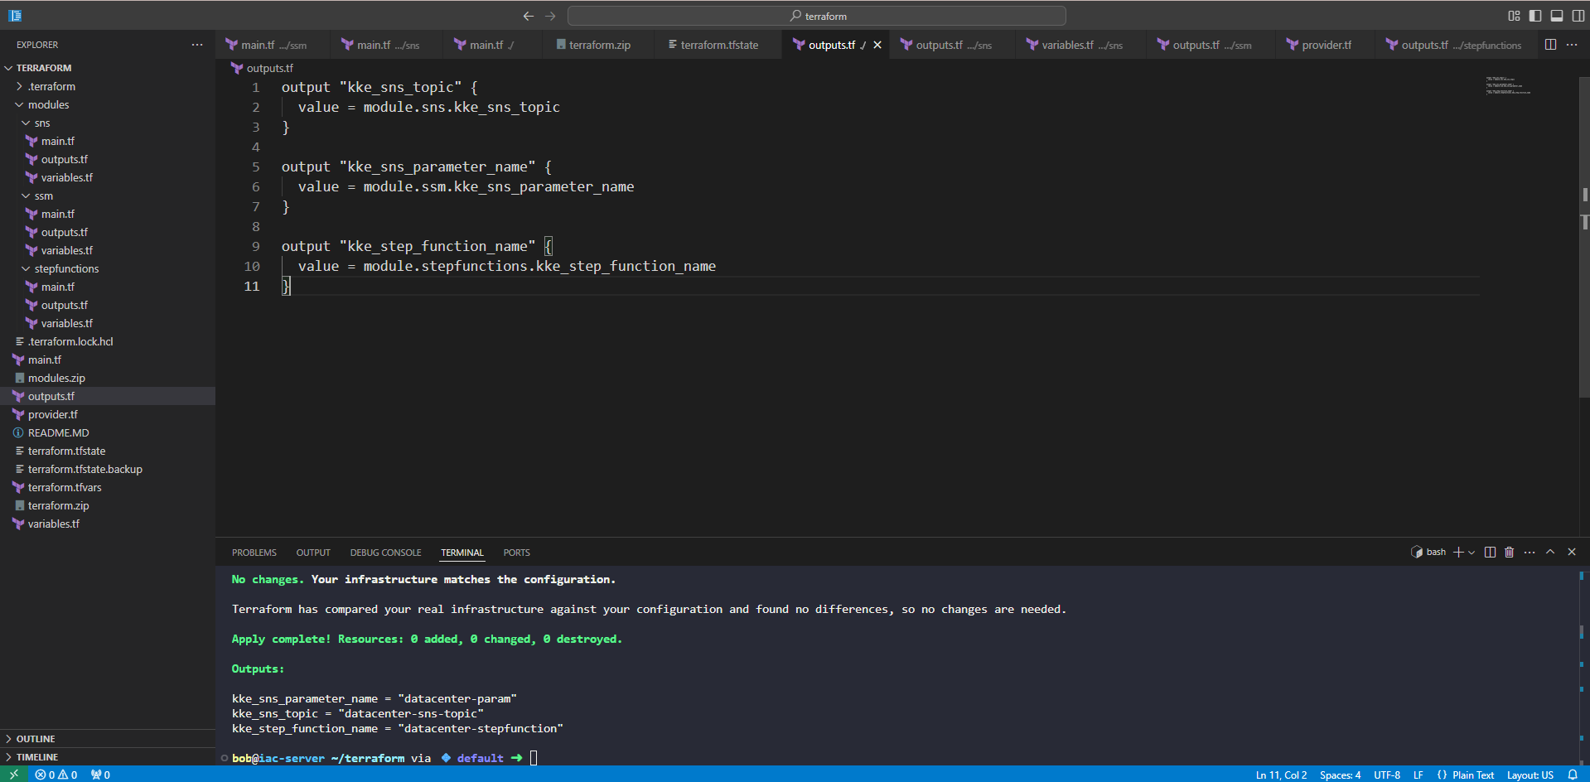This screenshot has height=782, width=1590.
Task: Open the terminal launch profile dropdown
Action: [x=1472, y=553]
